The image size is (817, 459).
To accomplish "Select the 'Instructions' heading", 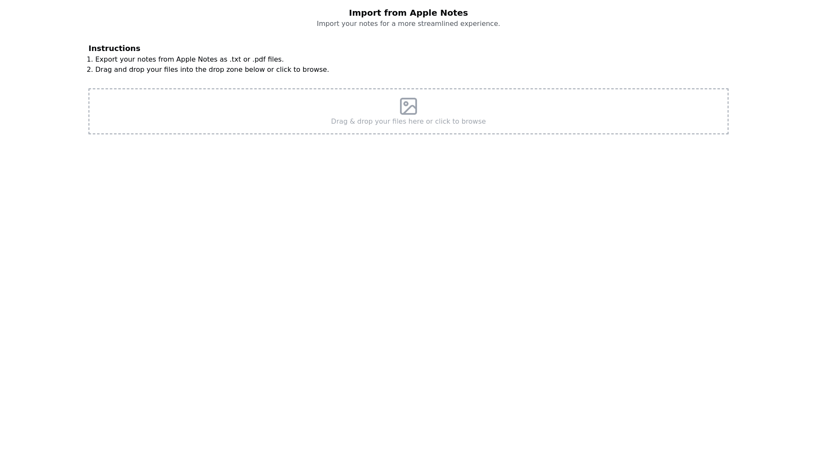I will 114,48.
